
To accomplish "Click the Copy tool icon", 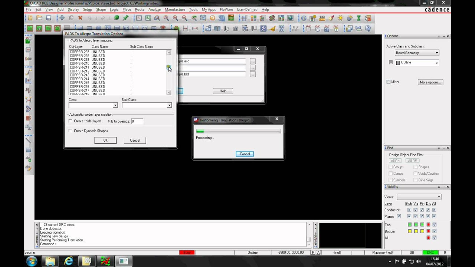I will click(71, 18).
